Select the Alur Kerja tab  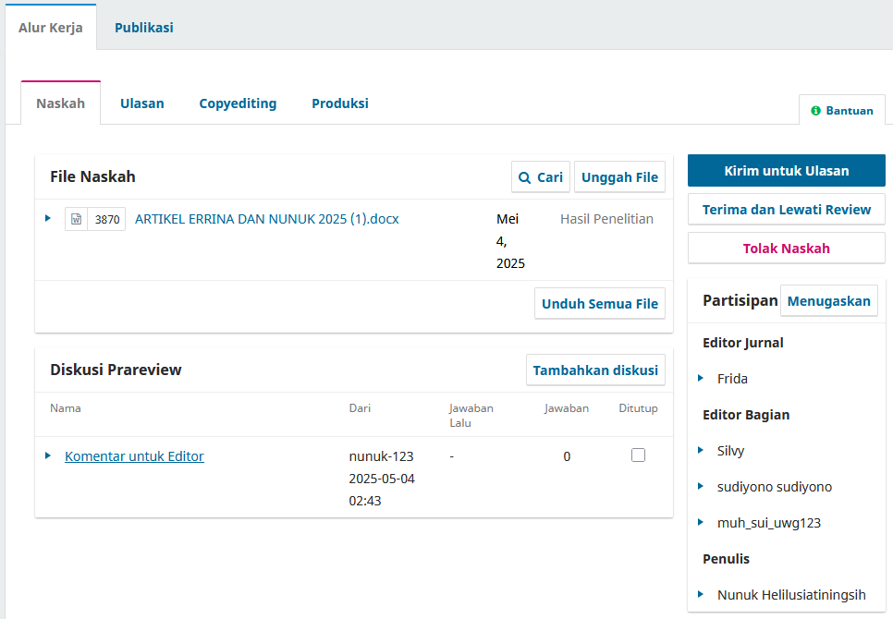(x=51, y=28)
